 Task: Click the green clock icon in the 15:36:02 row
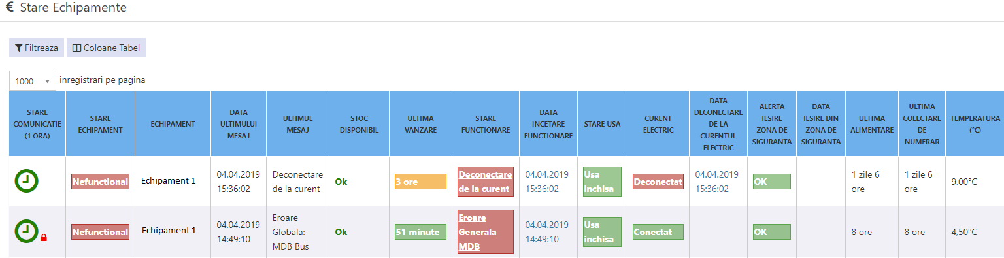pos(26,181)
